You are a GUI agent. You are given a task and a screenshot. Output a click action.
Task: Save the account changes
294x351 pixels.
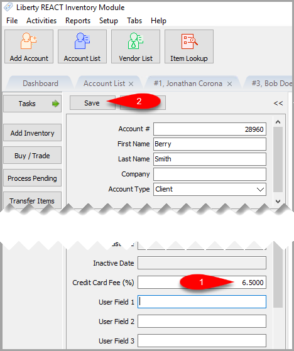coord(92,103)
